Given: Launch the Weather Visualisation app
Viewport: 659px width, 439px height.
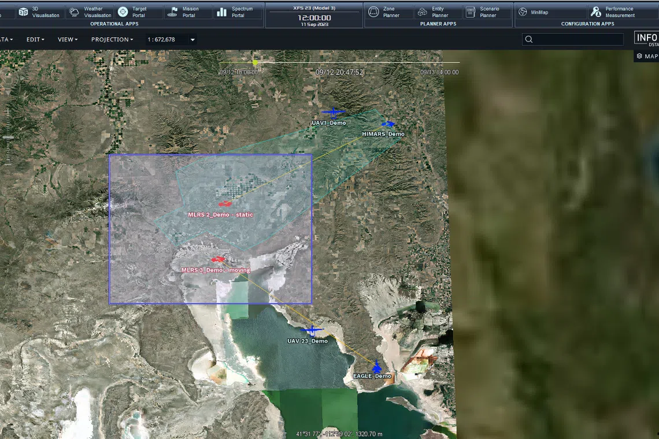Looking at the screenshot, I should 90,12.
